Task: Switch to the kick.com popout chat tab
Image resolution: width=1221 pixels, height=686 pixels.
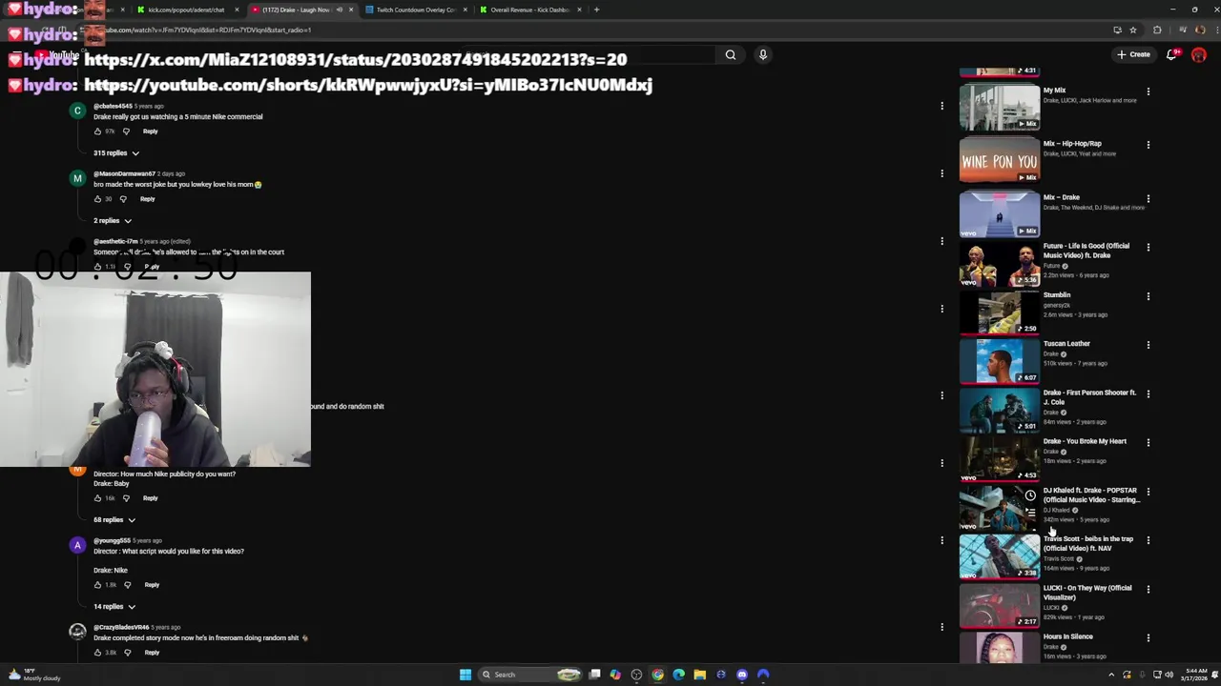Action: (x=186, y=10)
